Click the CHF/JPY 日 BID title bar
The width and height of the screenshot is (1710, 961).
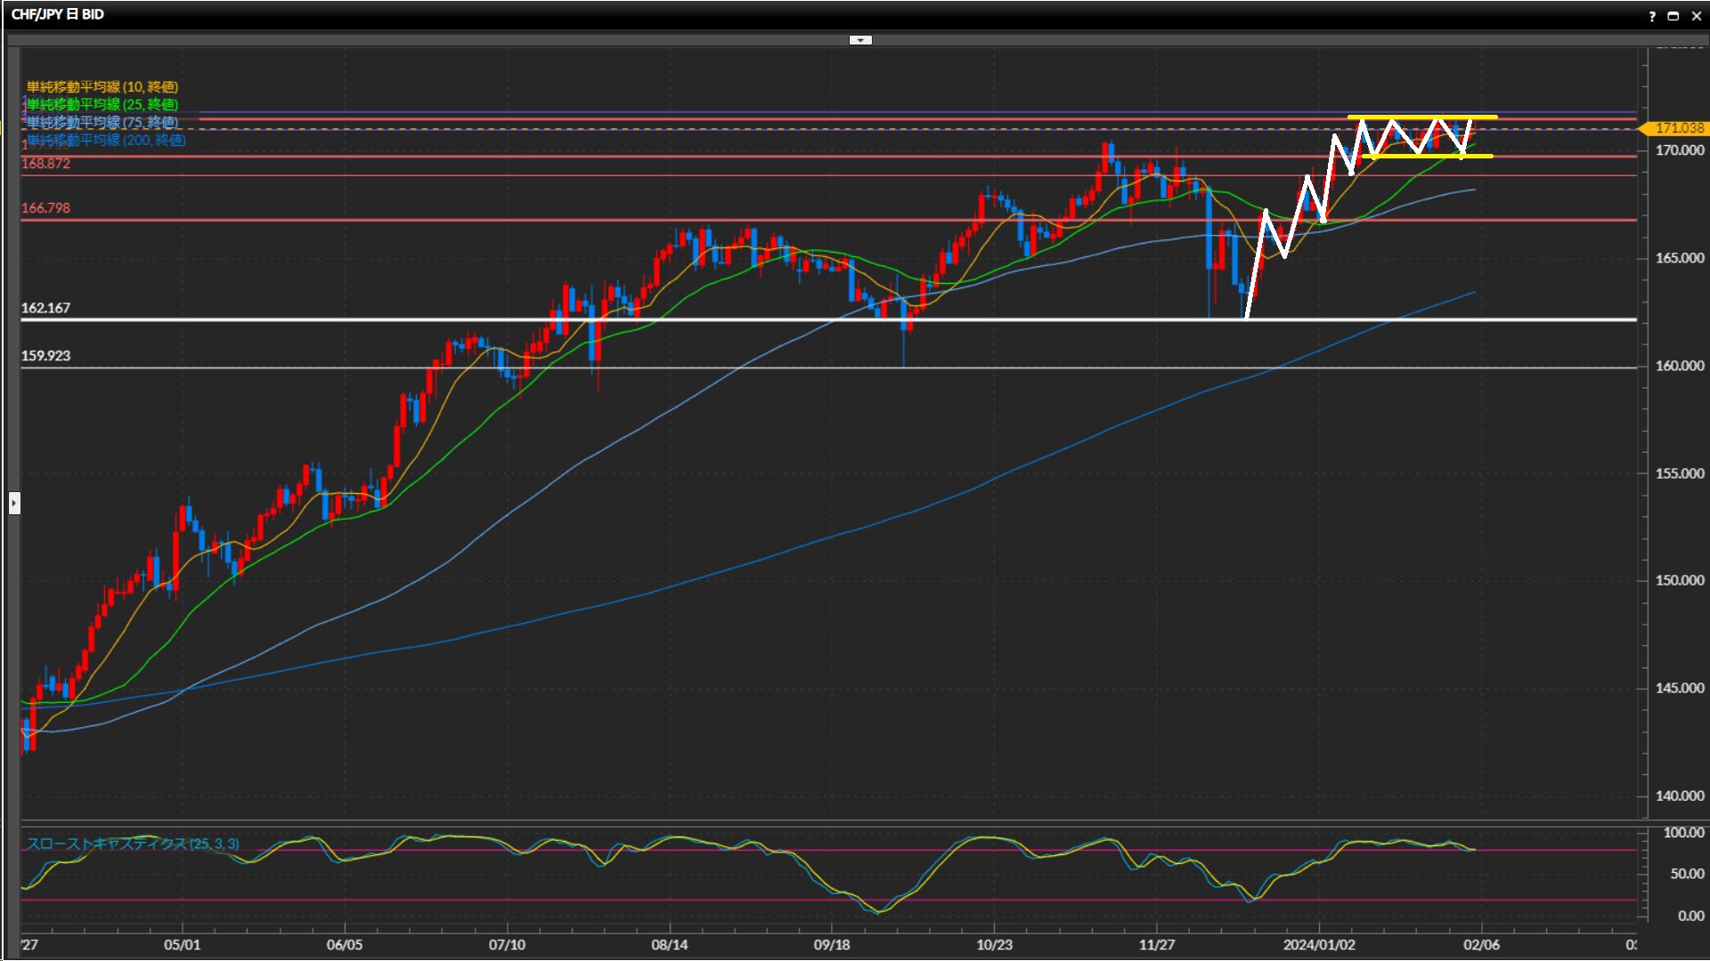[58, 14]
